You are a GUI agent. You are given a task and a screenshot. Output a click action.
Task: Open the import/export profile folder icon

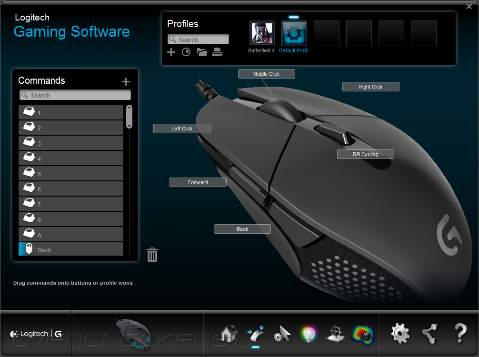coord(202,52)
